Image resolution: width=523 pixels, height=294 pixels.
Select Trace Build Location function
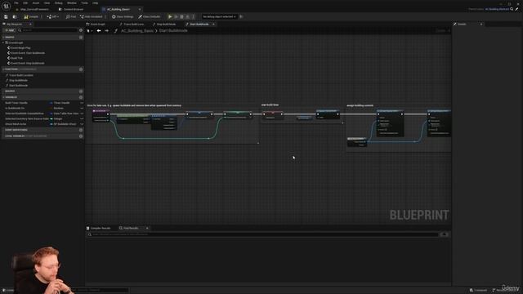[20, 75]
